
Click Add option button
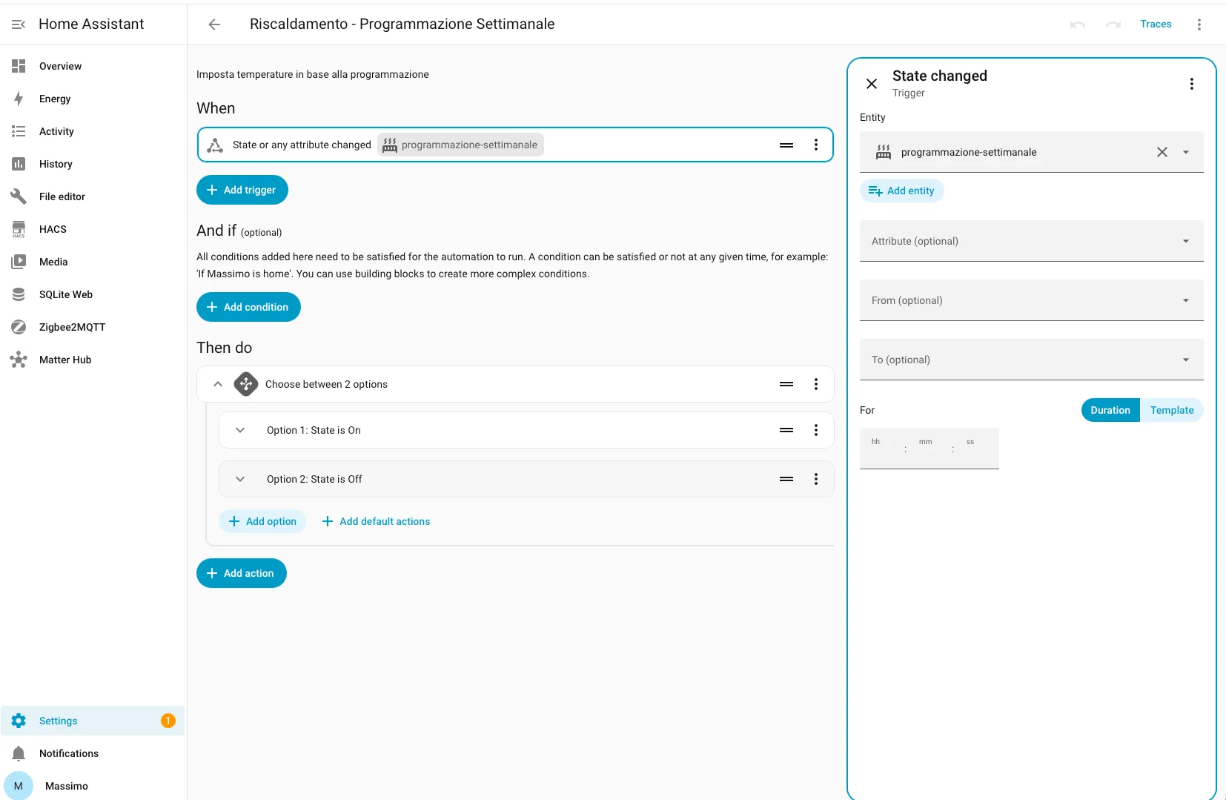click(262, 521)
